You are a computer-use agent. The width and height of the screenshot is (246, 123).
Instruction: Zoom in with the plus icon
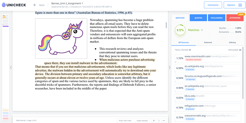(154, 121)
